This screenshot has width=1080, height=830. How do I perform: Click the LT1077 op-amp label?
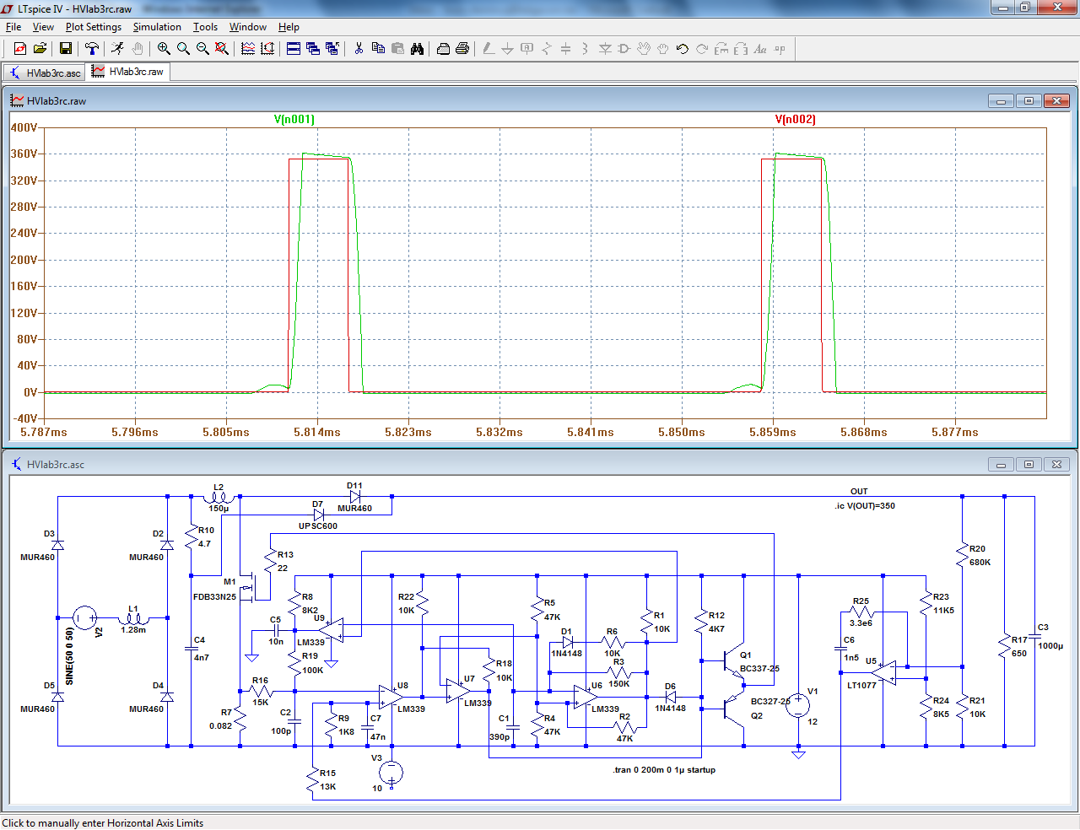[x=861, y=686]
